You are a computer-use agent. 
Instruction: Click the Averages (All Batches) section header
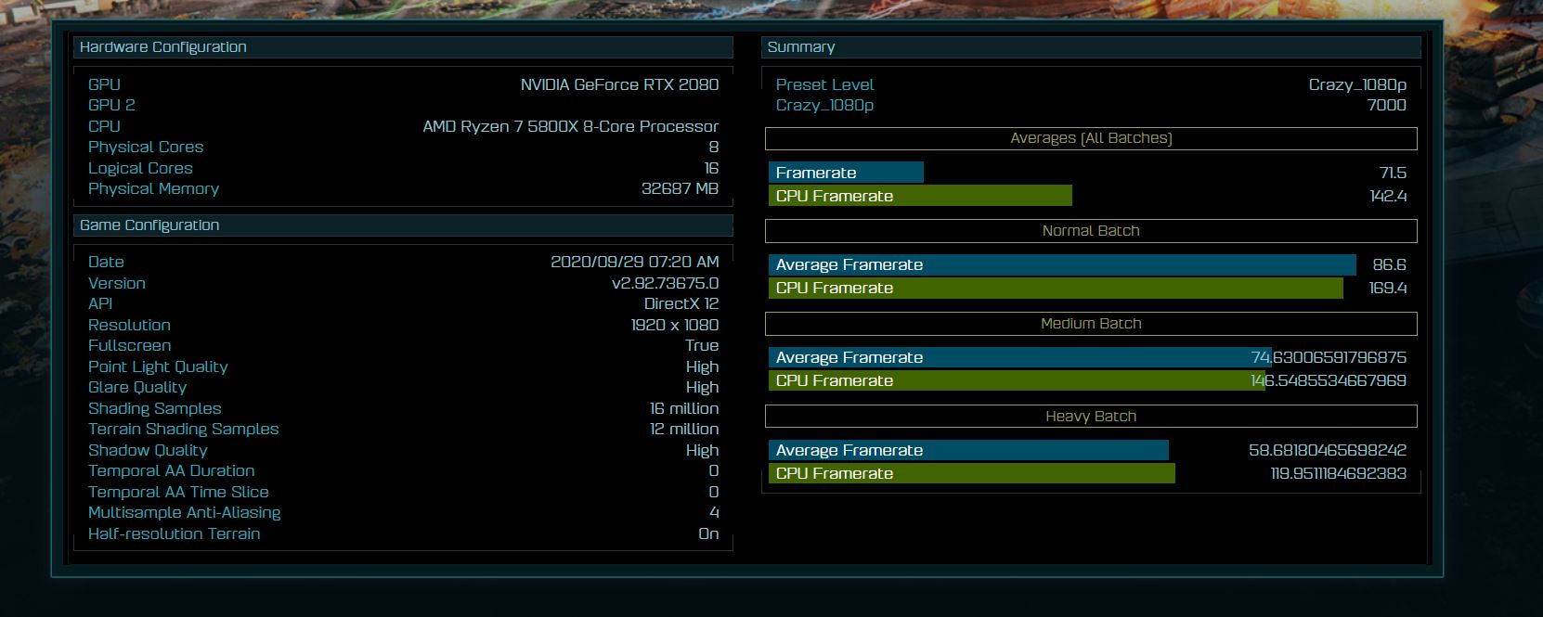[1091, 138]
